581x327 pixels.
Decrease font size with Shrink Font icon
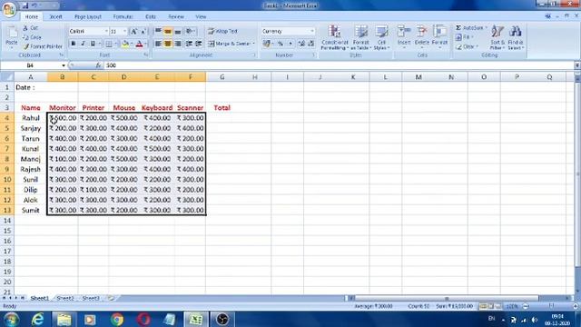click(143, 32)
